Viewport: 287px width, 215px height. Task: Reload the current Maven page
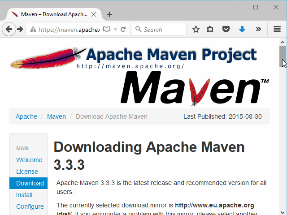[123, 30]
